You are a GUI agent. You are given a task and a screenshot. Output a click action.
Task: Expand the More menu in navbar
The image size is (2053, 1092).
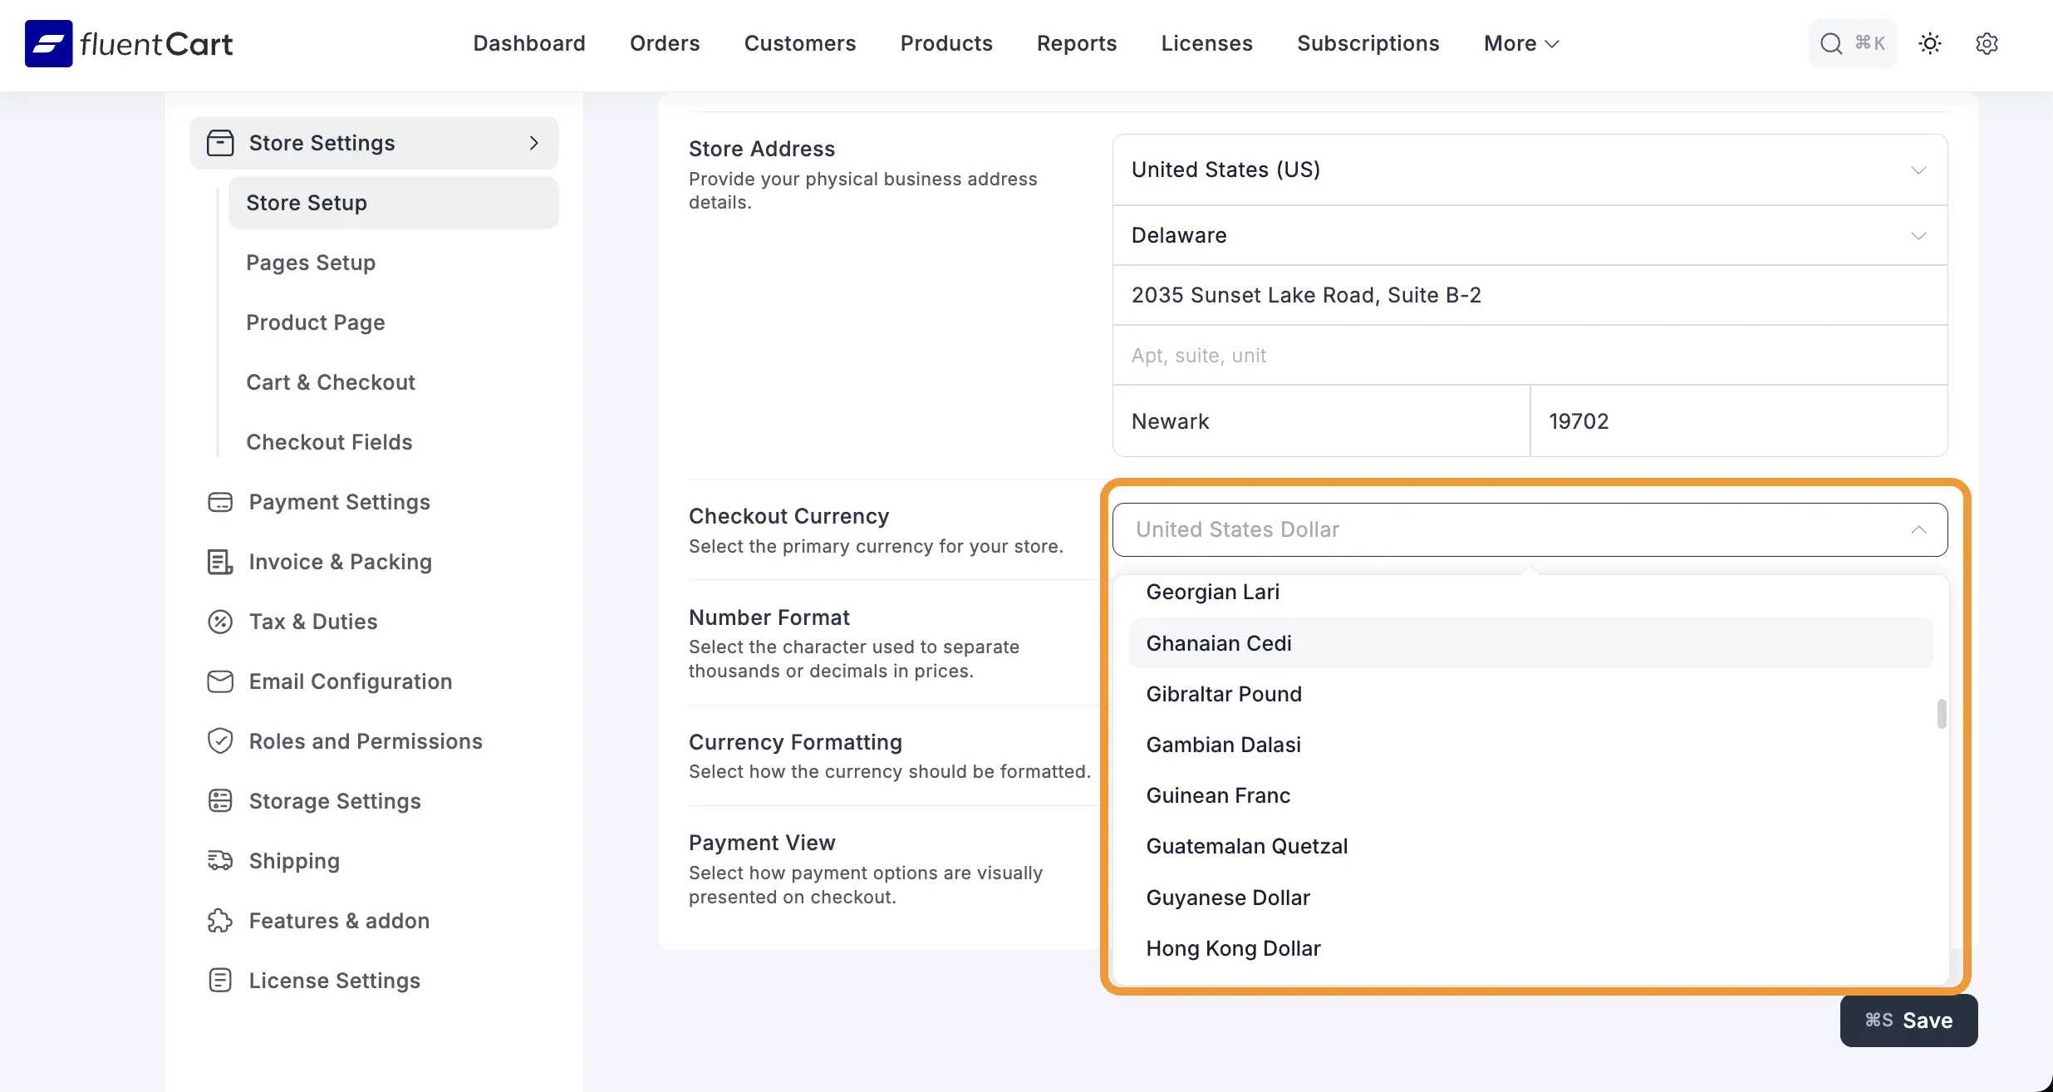pos(1521,43)
